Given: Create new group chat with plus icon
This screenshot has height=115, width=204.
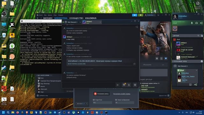Looking at the screenshot, I should (x=202, y=61).
